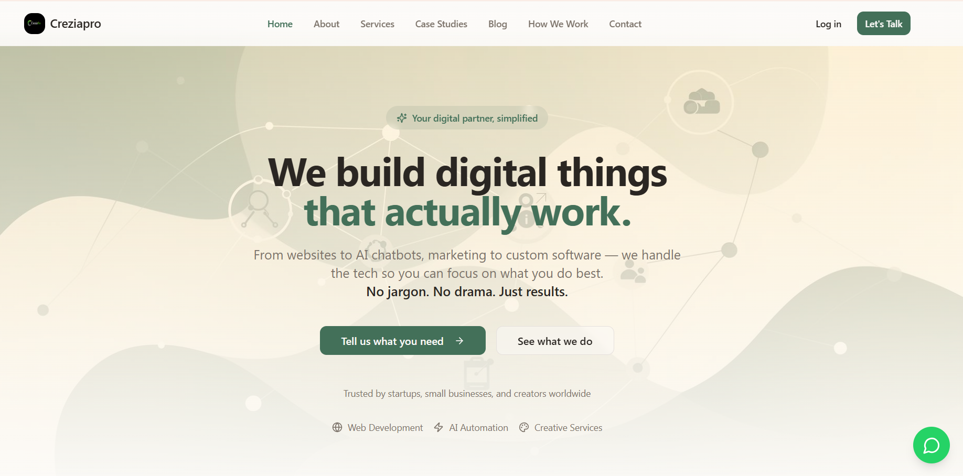Click the Log in link
Viewport: 963px width, 476px height.
[828, 24]
